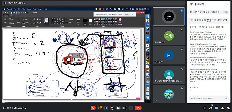The image size is (232, 112).
Task: Leave the call with red hang-up button
Action: 138,108
